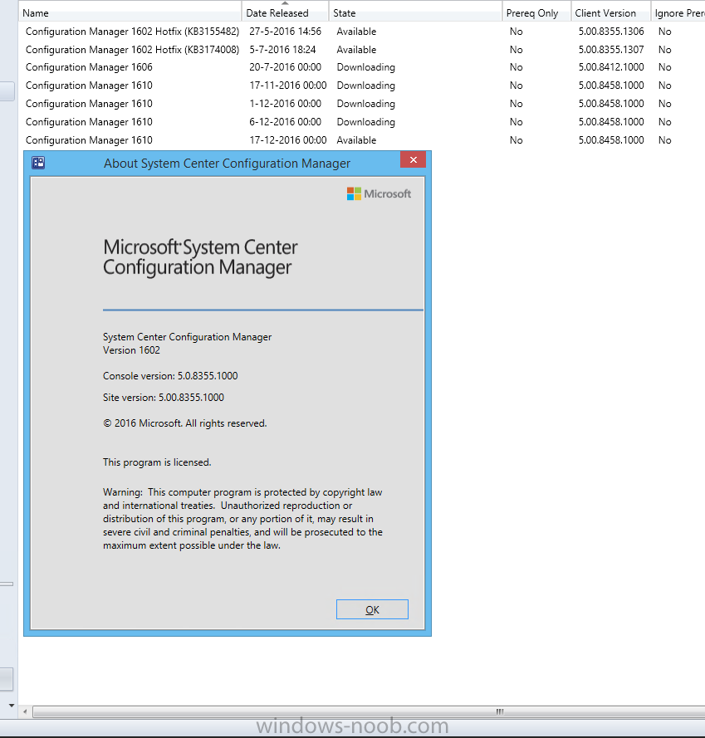Sort by the Date Released column header
Viewport: 705px width, 738px height.
286,13
